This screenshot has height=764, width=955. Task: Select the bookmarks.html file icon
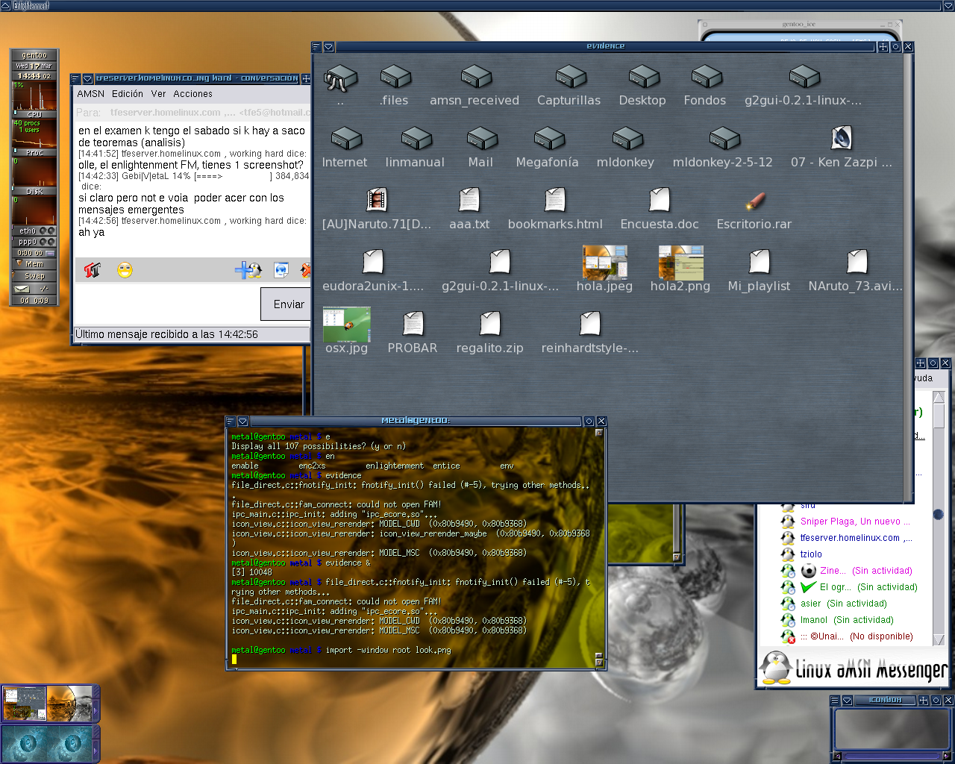point(554,199)
